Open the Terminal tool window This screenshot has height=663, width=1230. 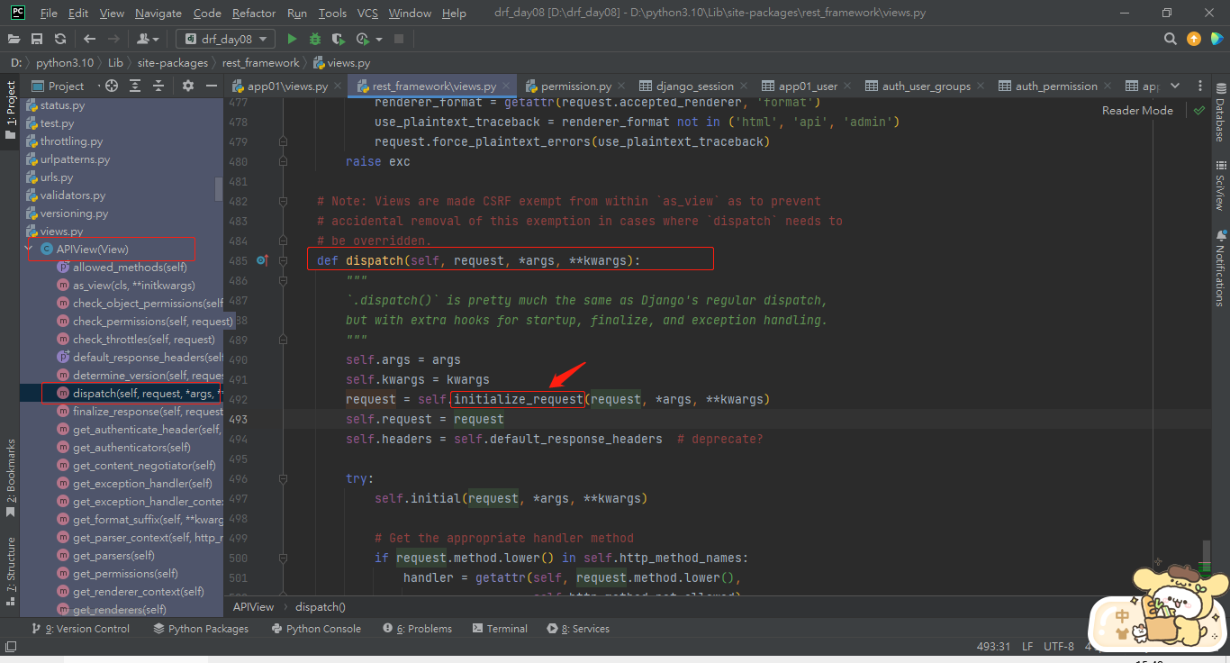499,629
